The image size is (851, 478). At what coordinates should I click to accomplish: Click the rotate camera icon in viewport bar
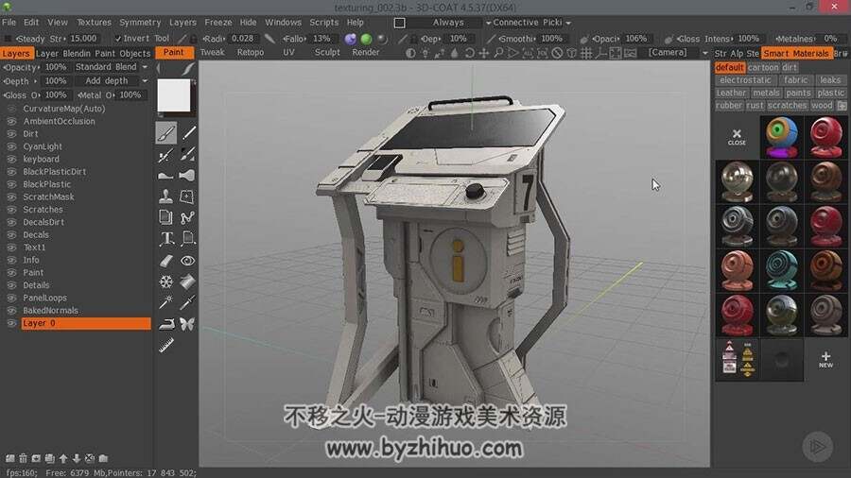click(469, 53)
